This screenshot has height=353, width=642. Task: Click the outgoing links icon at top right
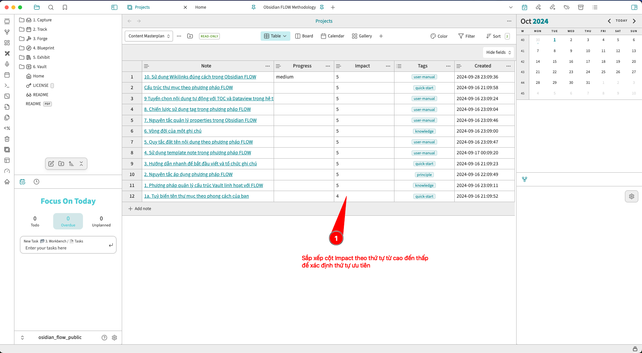coord(553,7)
